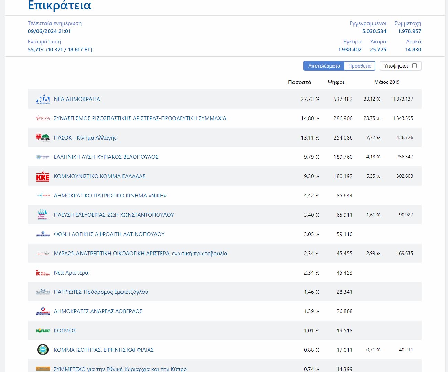Click the 14,80 % percentage cell
Screen dimensions: 448x372
pos(310,118)
